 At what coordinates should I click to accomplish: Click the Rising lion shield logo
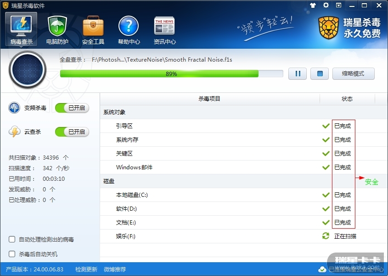pyautogui.click(x=328, y=28)
